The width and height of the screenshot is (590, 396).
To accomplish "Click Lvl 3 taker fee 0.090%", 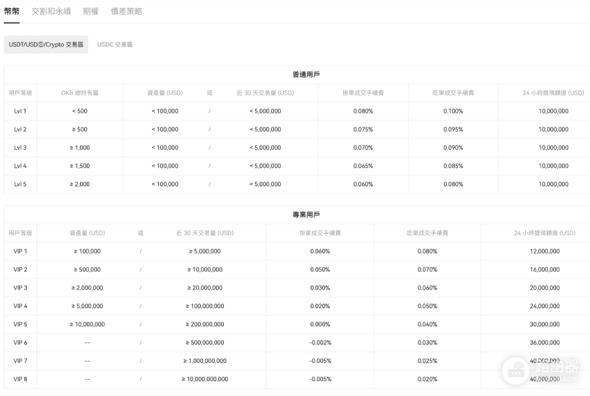I will 453,148.
